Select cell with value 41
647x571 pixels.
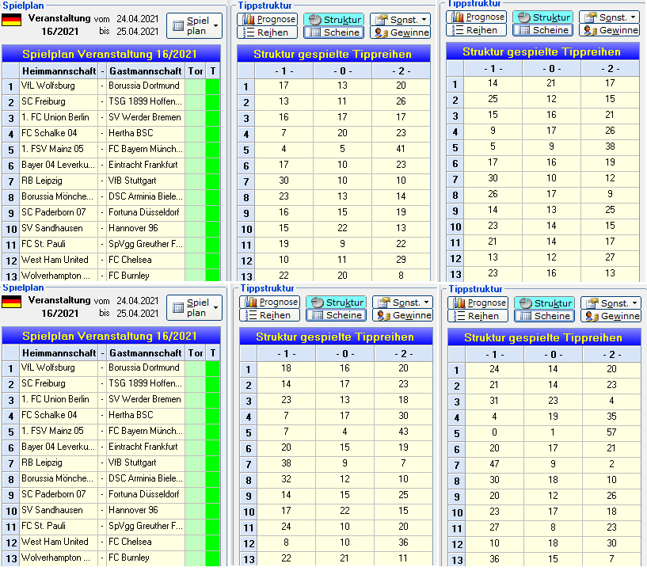click(401, 149)
